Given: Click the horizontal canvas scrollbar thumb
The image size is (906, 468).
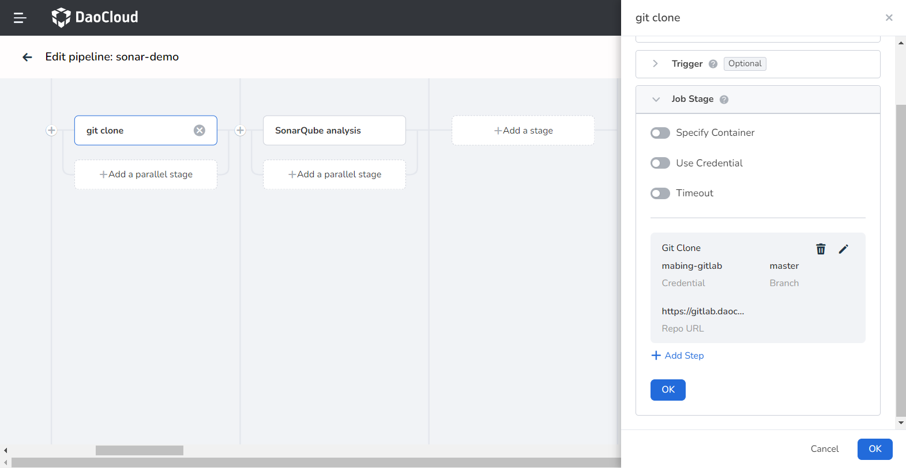Looking at the screenshot, I should [139, 450].
